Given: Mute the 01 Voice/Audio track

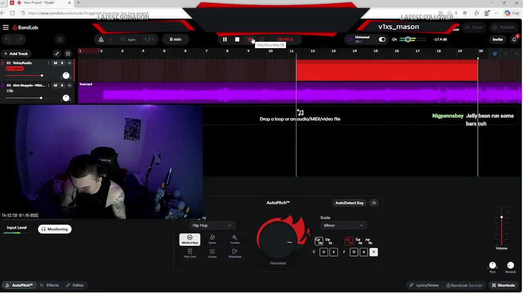Looking at the screenshot, I should [x=56, y=63].
